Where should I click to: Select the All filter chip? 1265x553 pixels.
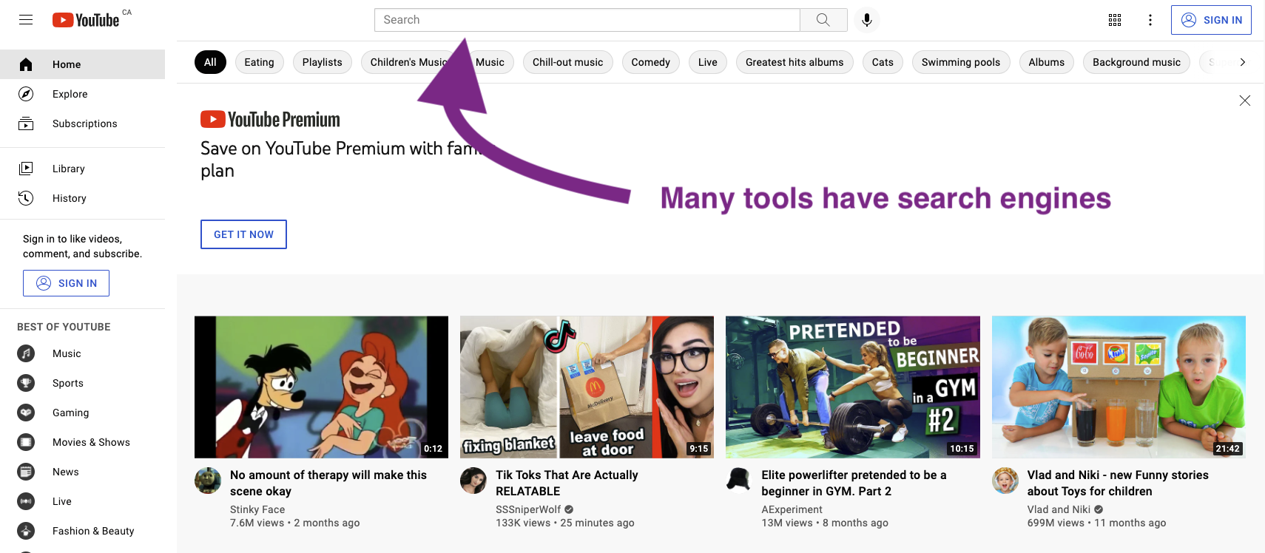point(210,62)
